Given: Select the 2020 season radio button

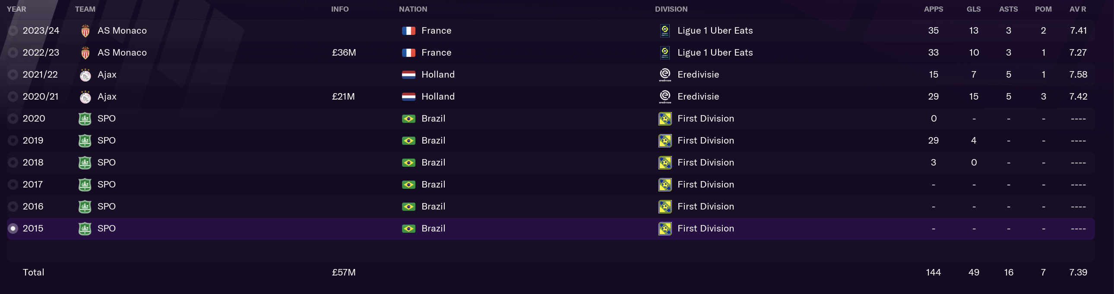Looking at the screenshot, I should click(13, 119).
